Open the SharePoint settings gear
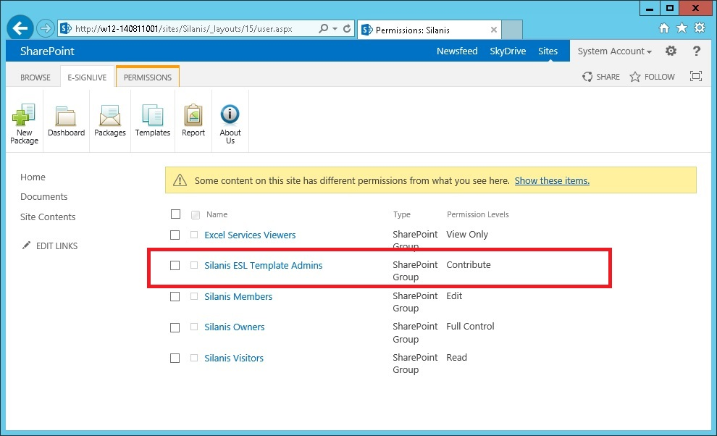 pos(671,51)
